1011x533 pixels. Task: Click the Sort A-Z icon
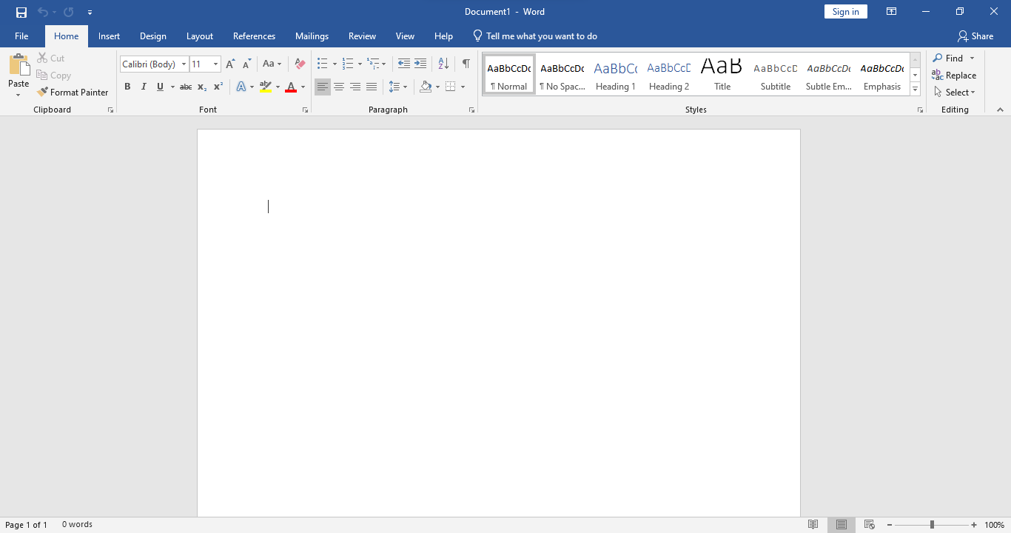tap(443, 64)
